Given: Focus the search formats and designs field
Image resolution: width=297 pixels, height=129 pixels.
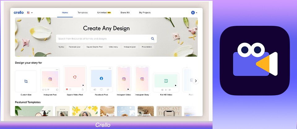Looking at the screenshot, I should (106, 39).
